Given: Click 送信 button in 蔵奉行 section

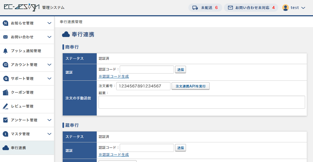Looking at the screenshot, I should [x=181, y=148].
